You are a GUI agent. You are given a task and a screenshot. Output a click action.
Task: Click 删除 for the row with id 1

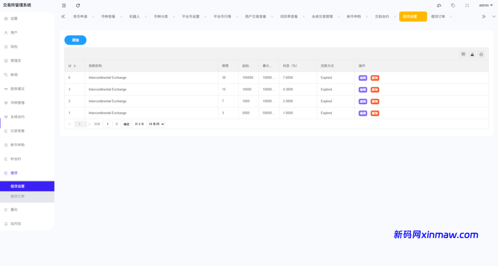(x=374, y=113)
